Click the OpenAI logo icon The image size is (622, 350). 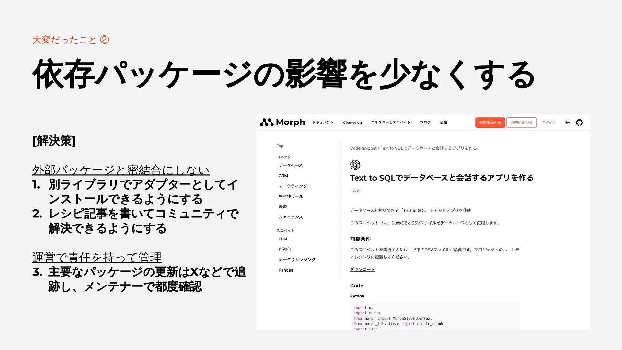click(x=355, y=165)
